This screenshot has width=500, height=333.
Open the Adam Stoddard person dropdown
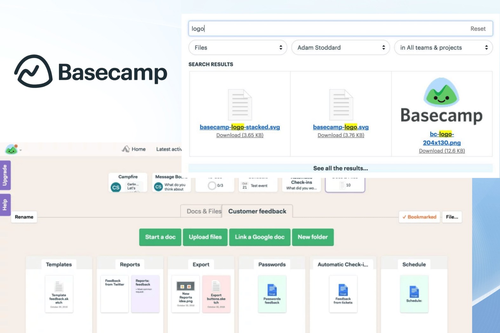(341, 48)
